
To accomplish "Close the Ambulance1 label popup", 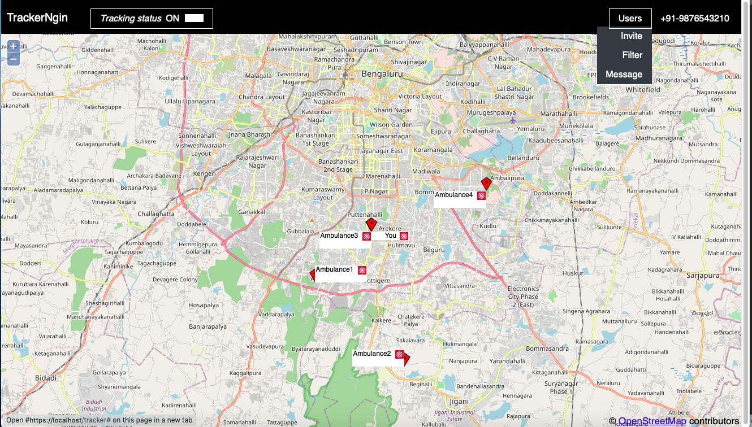I will point(362,271).
